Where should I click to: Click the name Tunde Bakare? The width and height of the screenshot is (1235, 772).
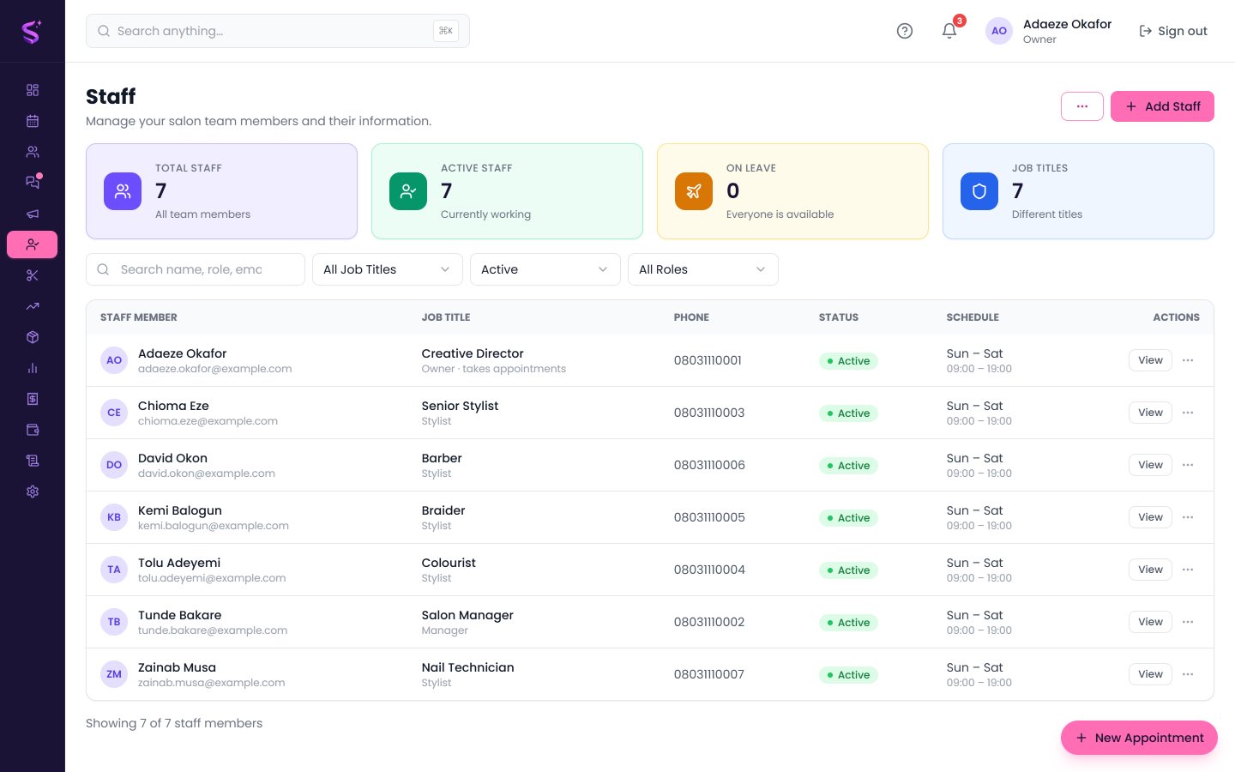(180, 615)
